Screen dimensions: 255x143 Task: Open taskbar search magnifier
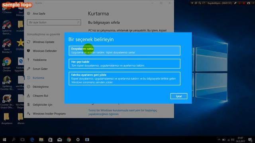14,139
